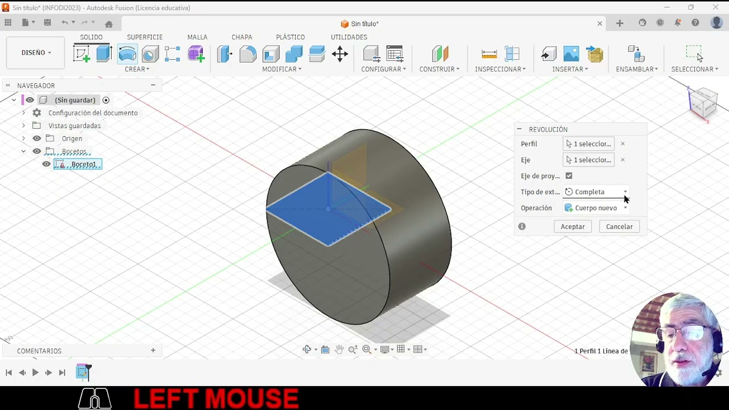This screenshot has height=410, width=729.
Task: Click the Select tool dashed-box icon
Action: (x=694, y=54)
